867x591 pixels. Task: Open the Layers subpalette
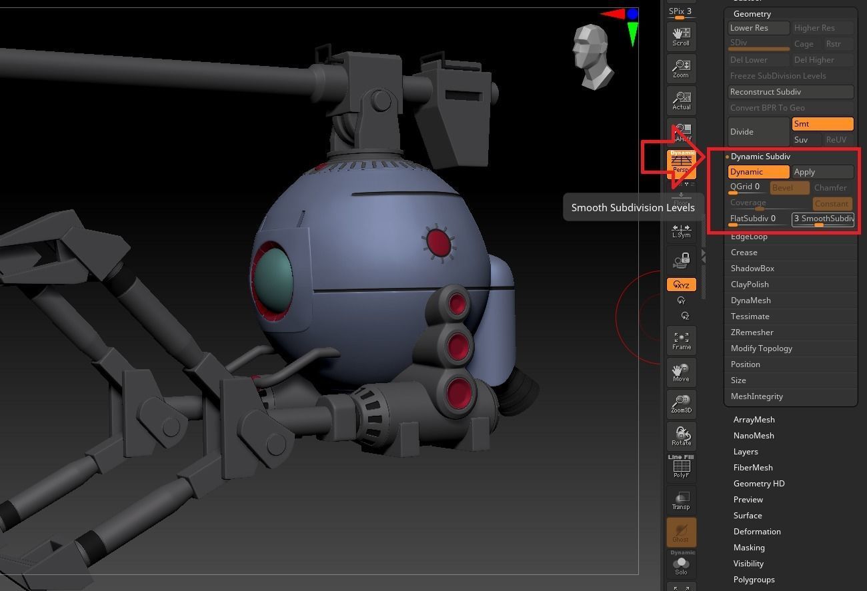(x=746, y=452)
